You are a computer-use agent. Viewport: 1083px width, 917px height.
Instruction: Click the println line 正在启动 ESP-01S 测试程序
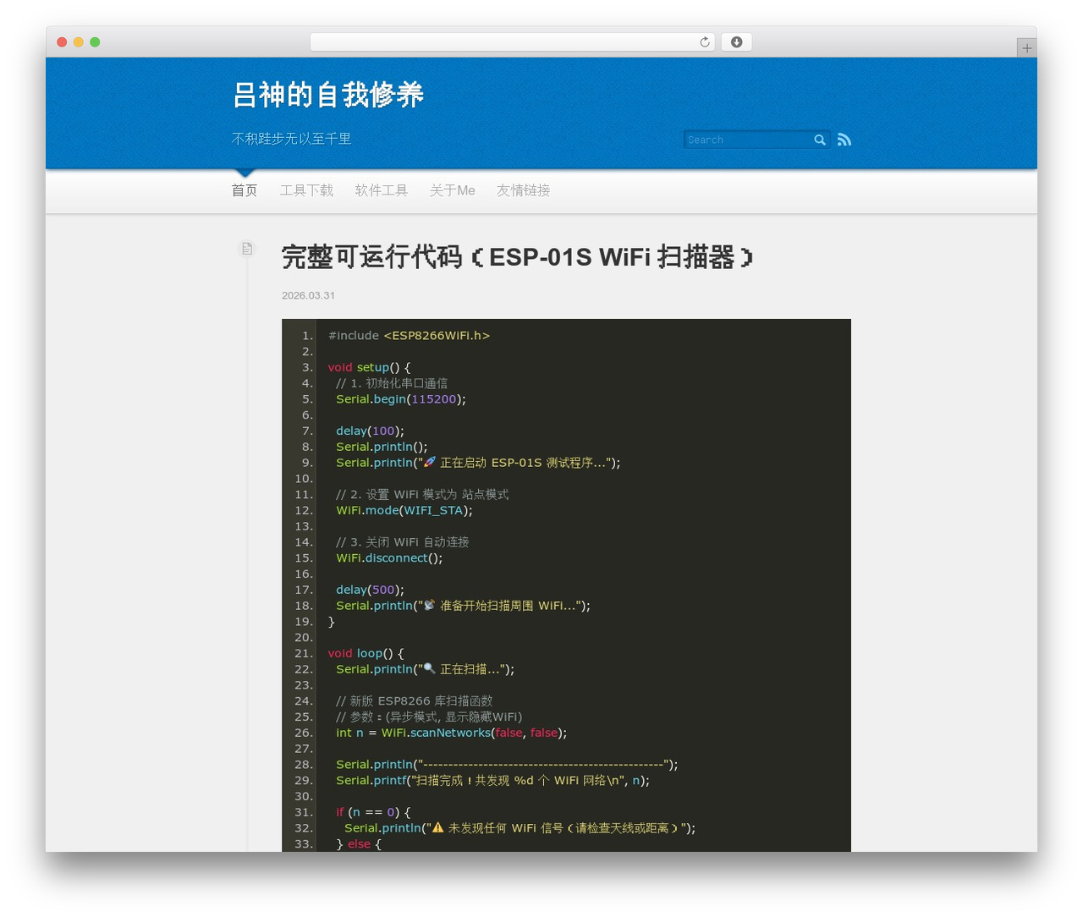478,463
